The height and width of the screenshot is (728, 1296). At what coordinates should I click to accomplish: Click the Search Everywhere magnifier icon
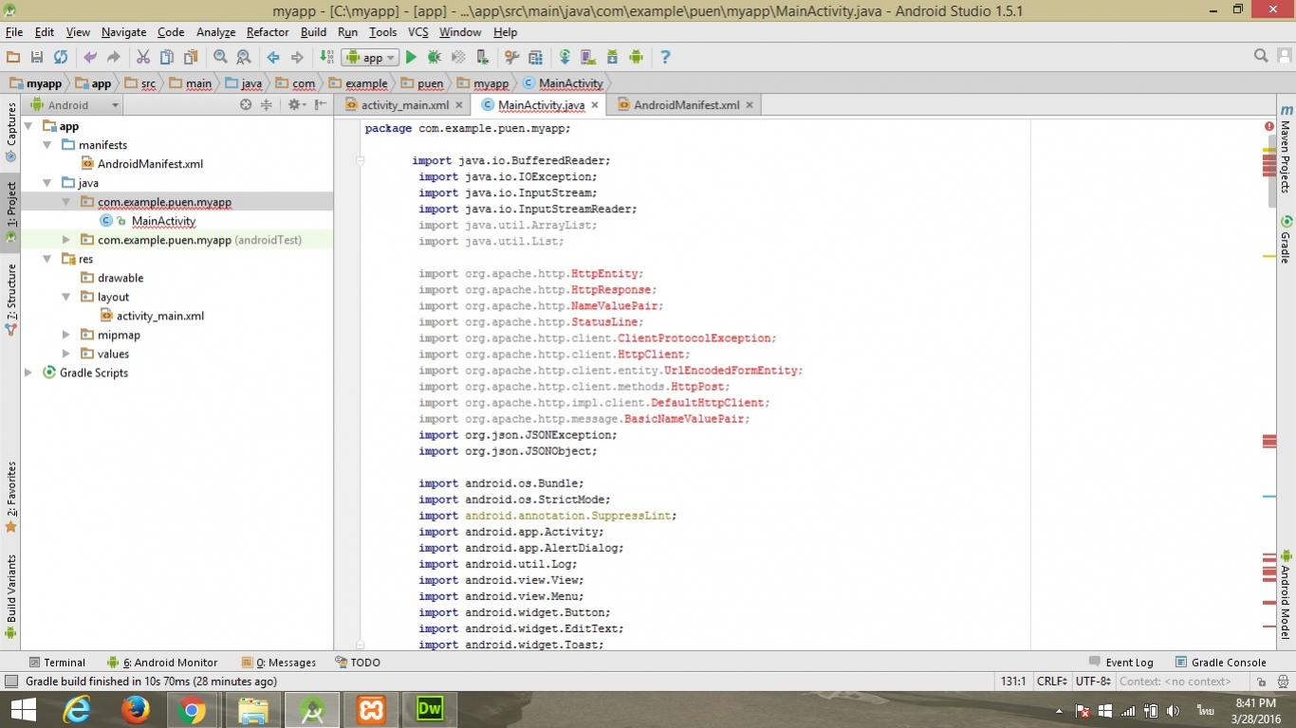pos(1261,56)
